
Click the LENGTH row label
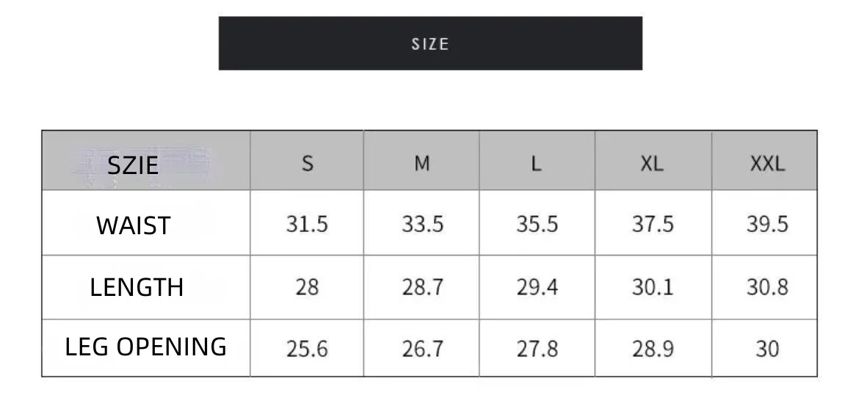point(137,287)
